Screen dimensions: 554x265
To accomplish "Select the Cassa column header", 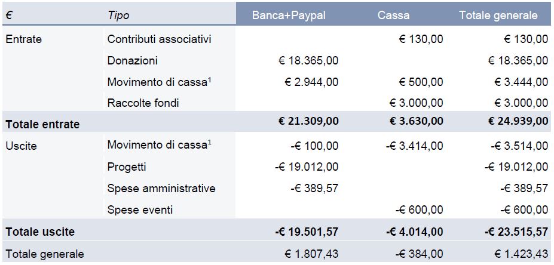I will click(394, 16).
